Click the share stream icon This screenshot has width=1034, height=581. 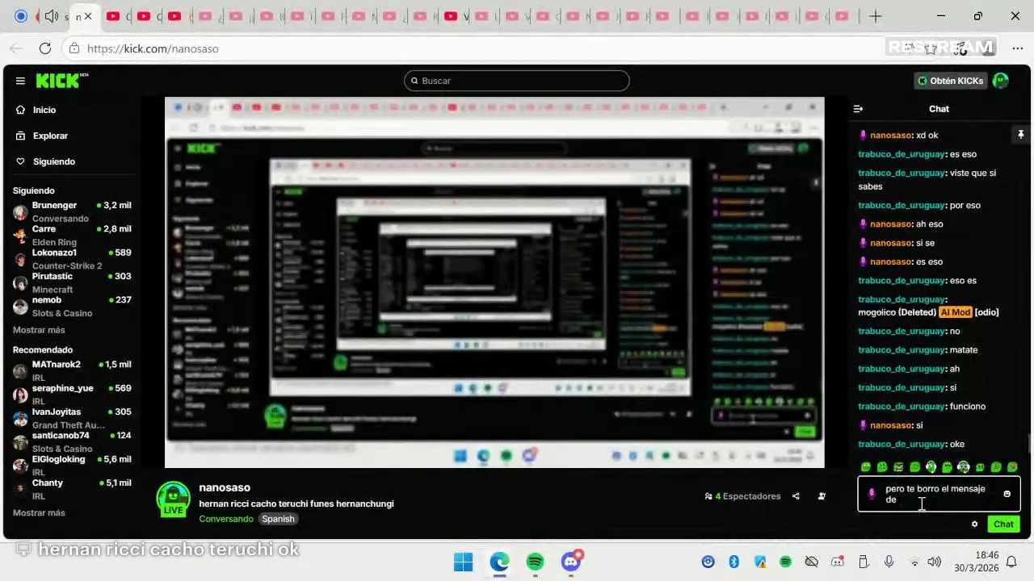(796, 496)
